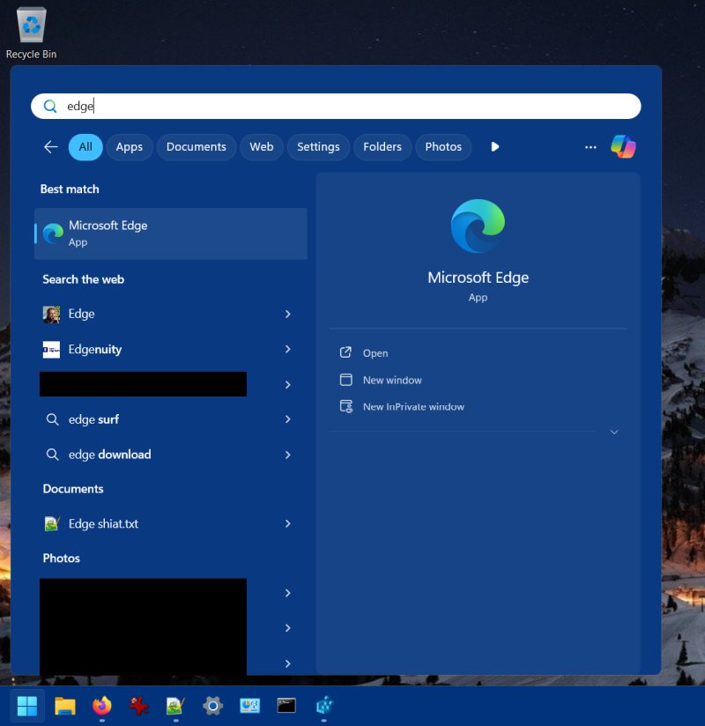Viewport: 705px width, 726px height.
Task: Click the Windows Start button
Action: [27, 705]
